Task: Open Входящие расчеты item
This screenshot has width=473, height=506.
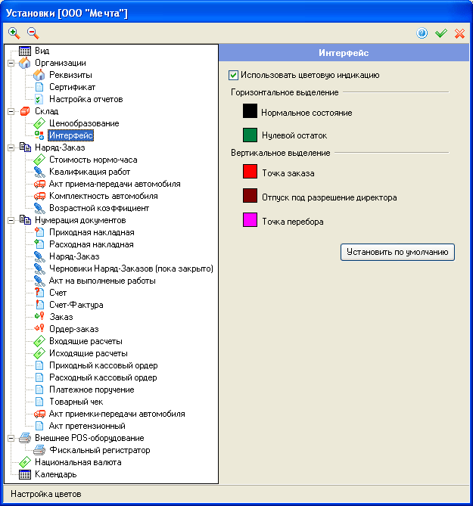Action: 86,341
